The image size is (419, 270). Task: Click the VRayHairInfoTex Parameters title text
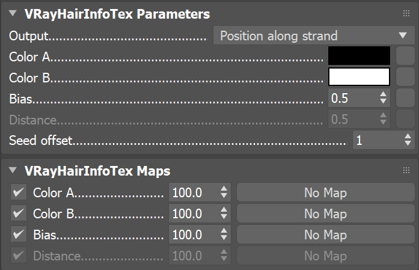point(117,14)
